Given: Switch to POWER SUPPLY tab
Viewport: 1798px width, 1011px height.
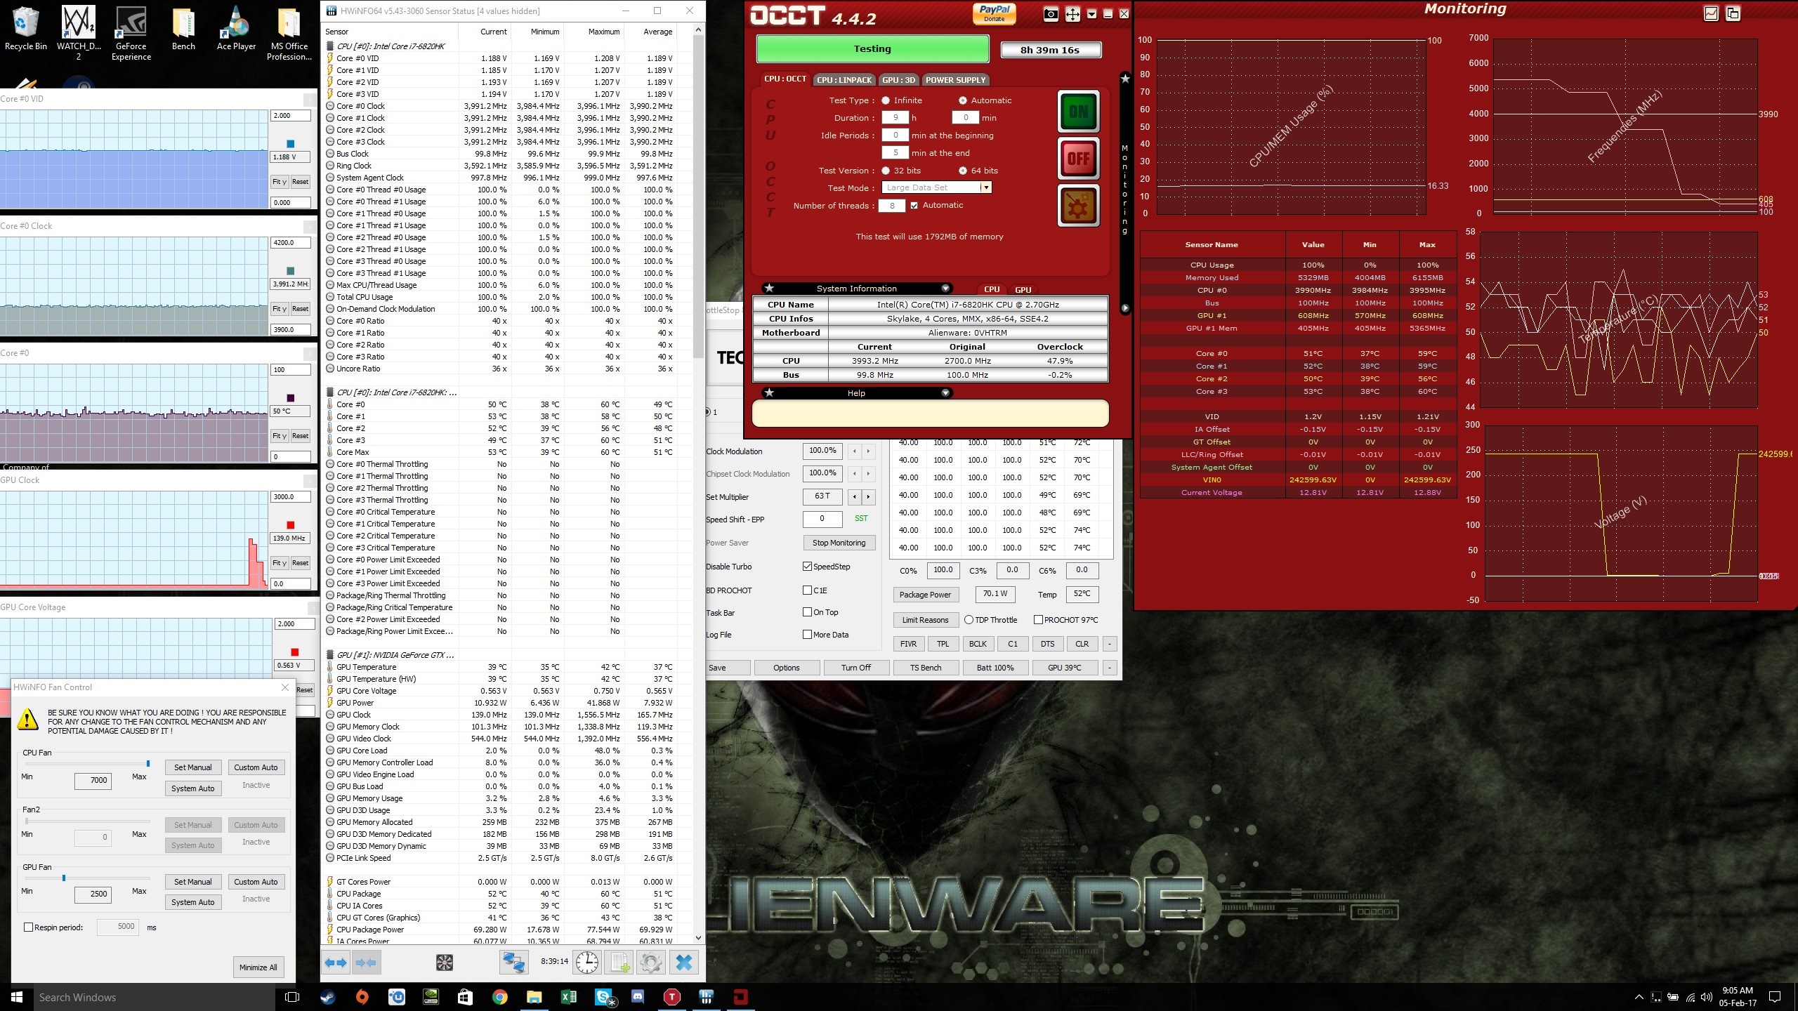Looking at the screenshot, I should [955, 80].
